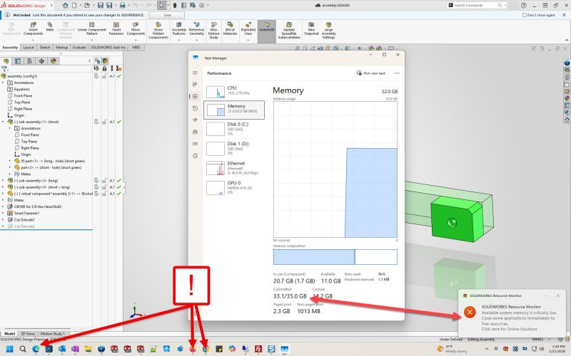Select Ethernet in Task Manager performance list
Viewport: 571px width, 356px height.
(234, 168)
